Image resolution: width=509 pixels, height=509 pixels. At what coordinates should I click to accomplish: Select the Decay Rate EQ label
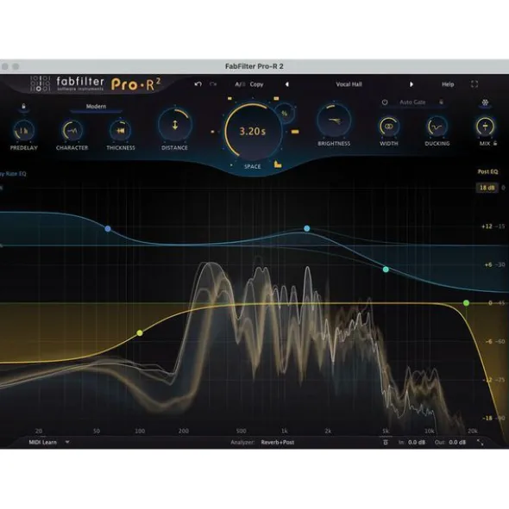click(x=13, y=174)
